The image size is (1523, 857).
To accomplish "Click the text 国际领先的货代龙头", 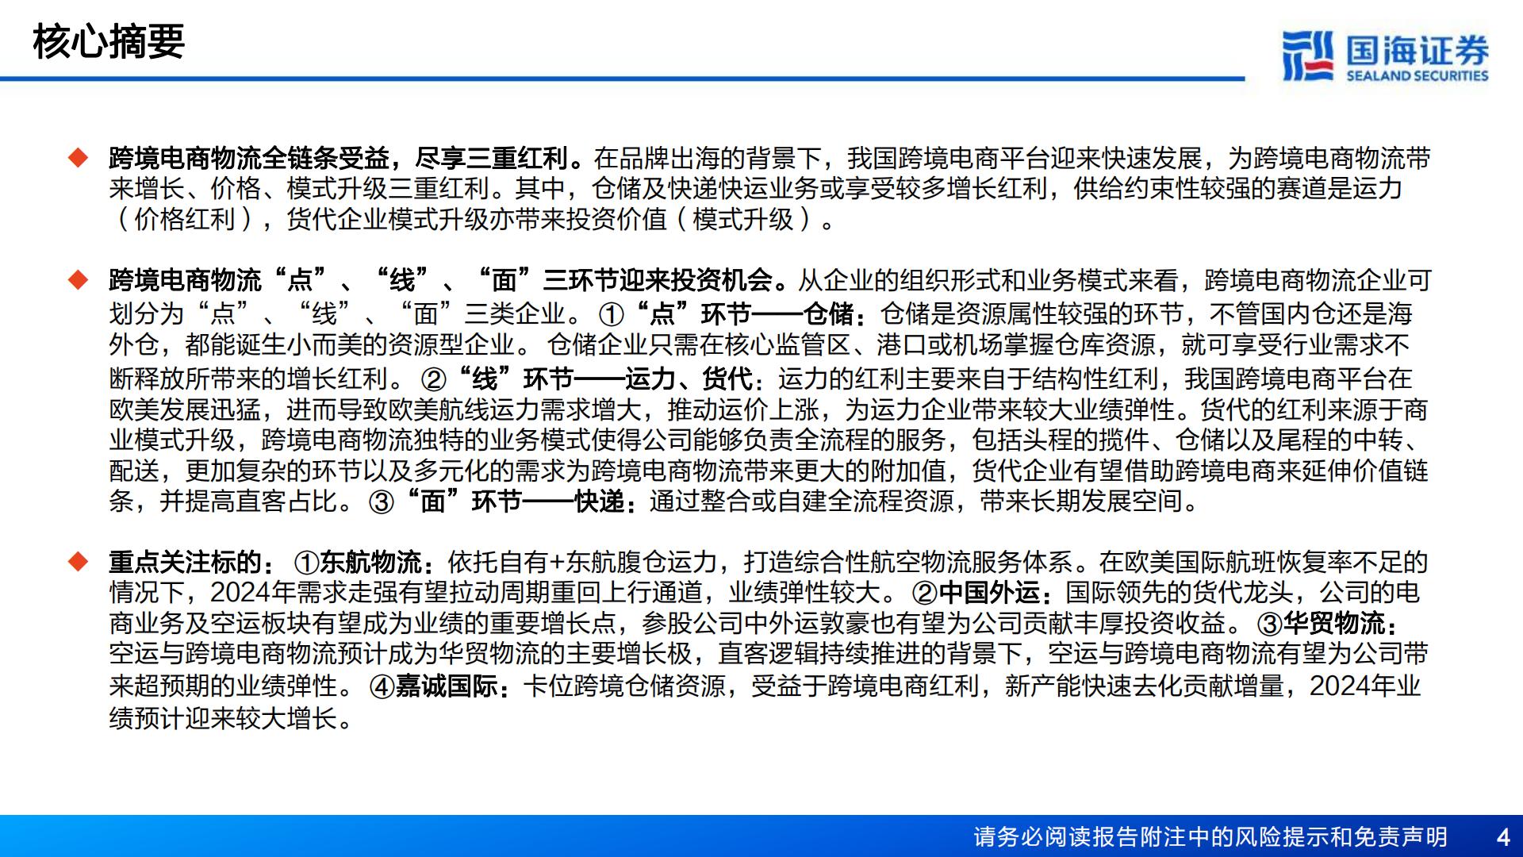I will coord(1180,593).
